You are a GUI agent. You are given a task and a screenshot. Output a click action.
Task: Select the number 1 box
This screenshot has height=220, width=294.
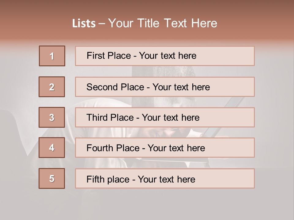tap(52, 56)
